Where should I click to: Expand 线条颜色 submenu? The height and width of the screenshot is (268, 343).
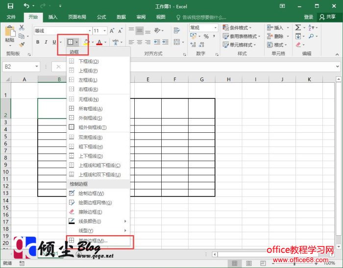tap(98, 221)
